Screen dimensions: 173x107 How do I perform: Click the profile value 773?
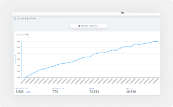pyautogui.click(x=55, y=92)
